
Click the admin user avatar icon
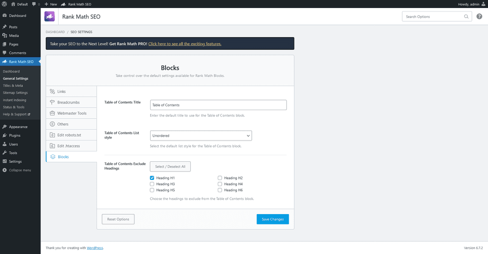483,4
